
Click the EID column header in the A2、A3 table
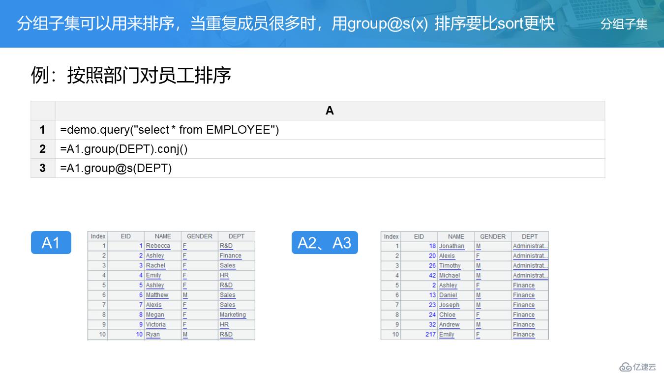419,236
